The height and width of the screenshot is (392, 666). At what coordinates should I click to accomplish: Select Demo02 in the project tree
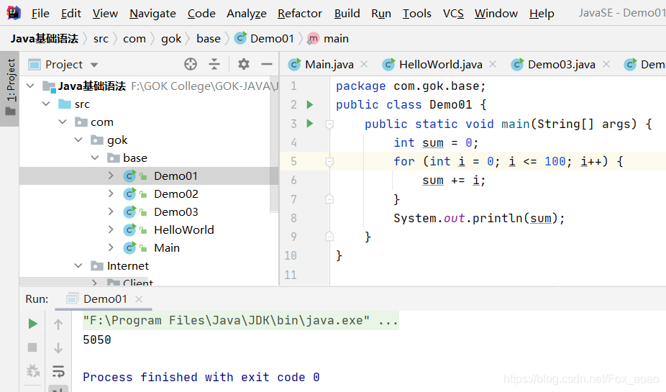tap(175, 194)
